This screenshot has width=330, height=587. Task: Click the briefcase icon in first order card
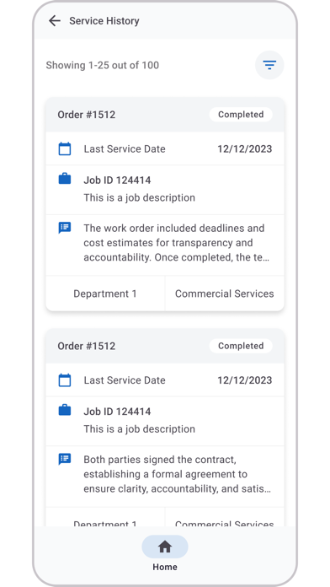pos(65,179)
